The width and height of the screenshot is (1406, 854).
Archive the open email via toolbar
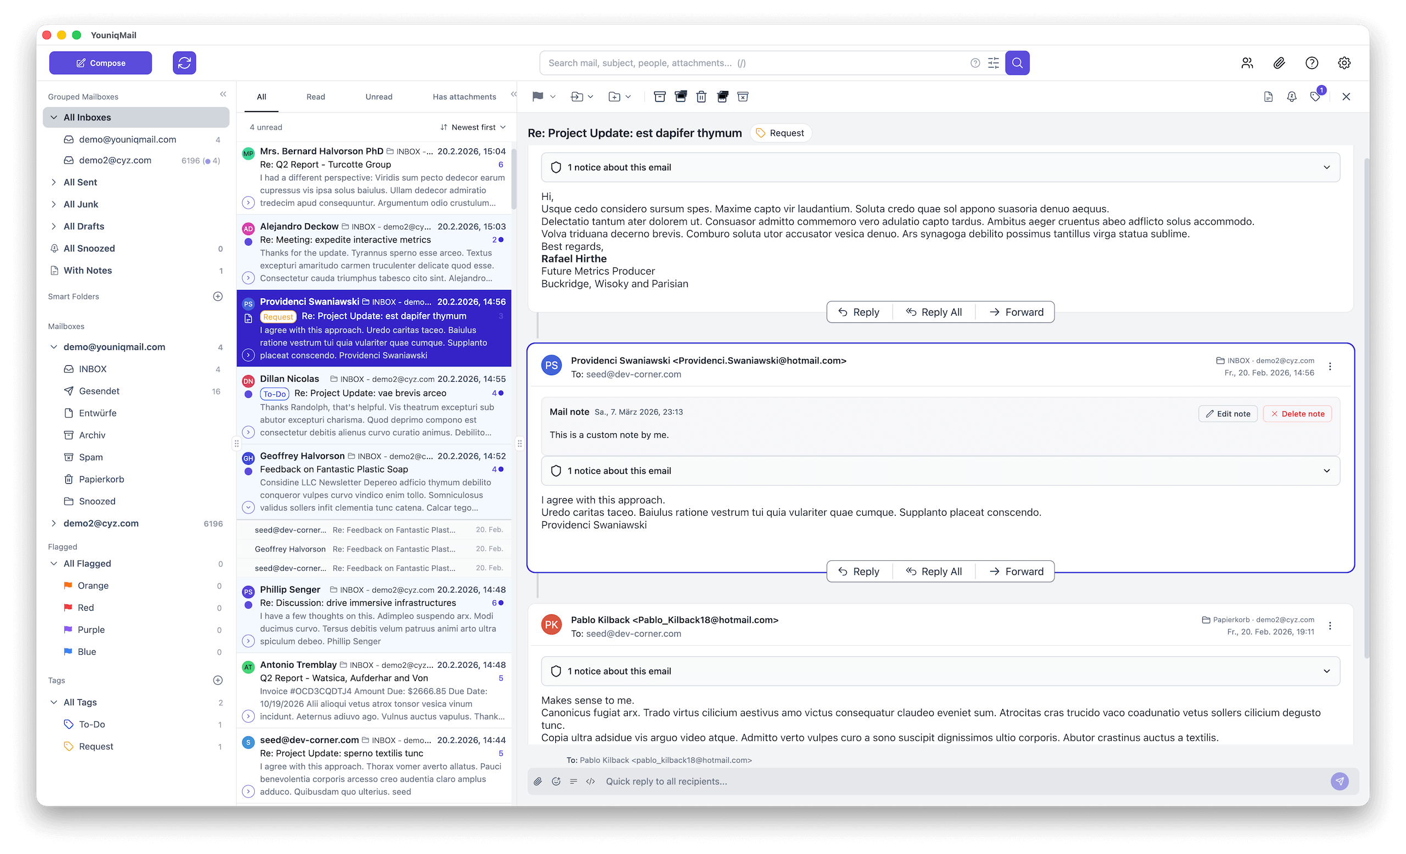click(660, 97)
